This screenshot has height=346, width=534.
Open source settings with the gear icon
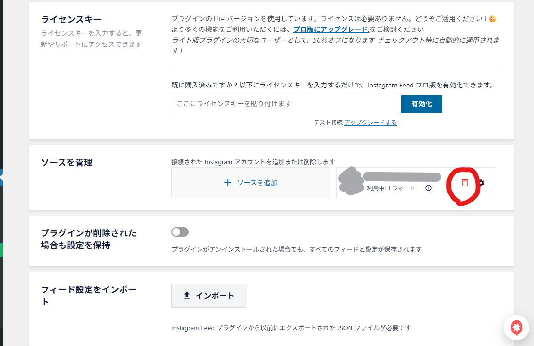click(x=481, y=183)
